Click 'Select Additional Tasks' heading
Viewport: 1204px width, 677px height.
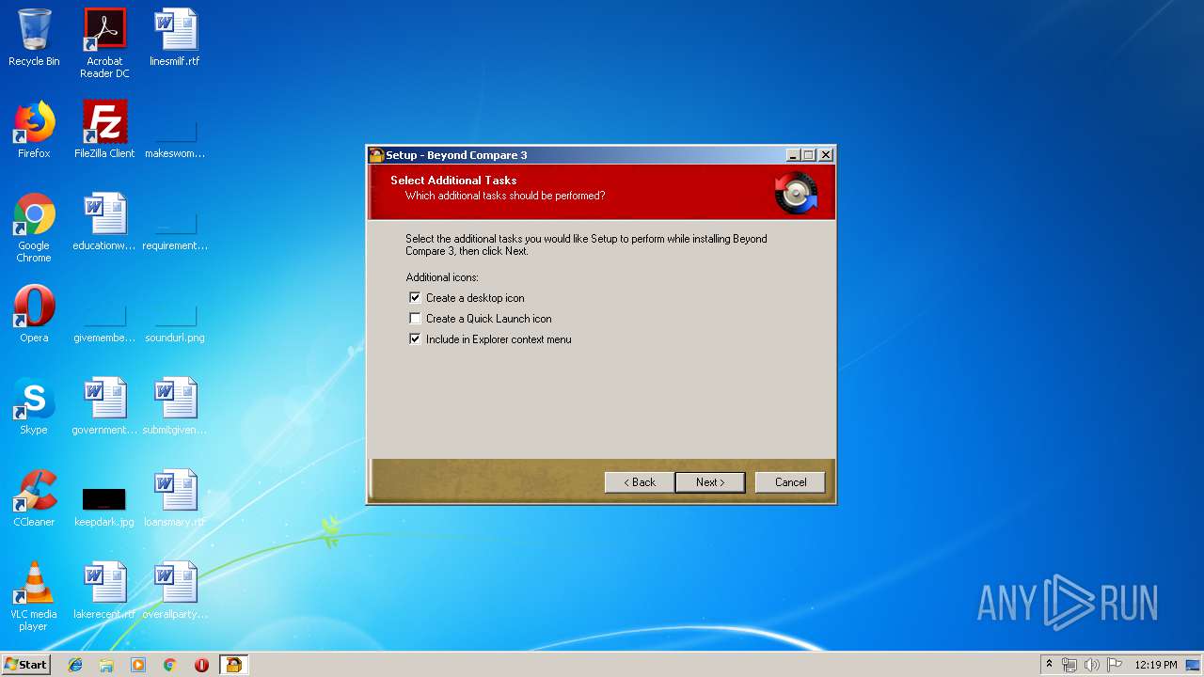453,181
